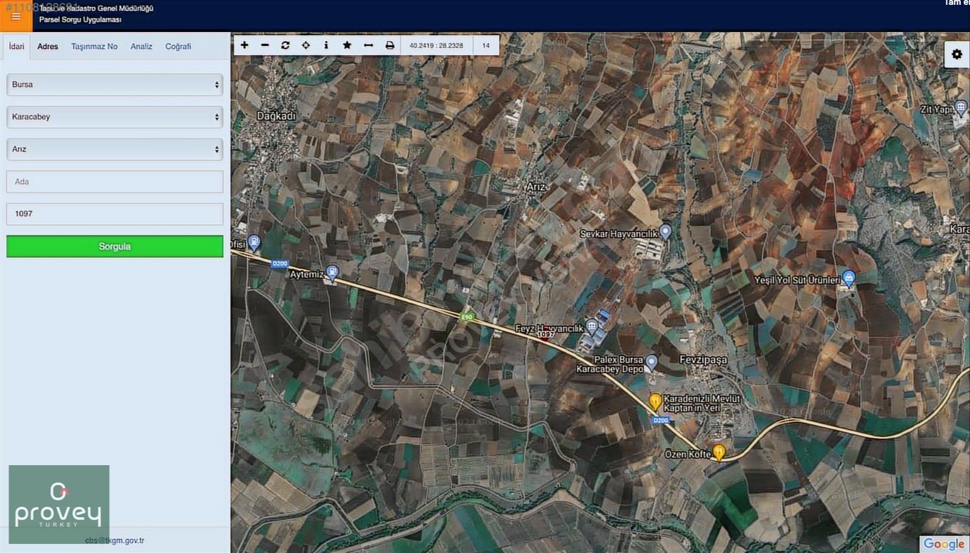Image resolution: width=970 pixels, height=553 pixels.
Task: Open the Karacabey district dropdown
Action: pyautogui.click(x=114, y=117)
